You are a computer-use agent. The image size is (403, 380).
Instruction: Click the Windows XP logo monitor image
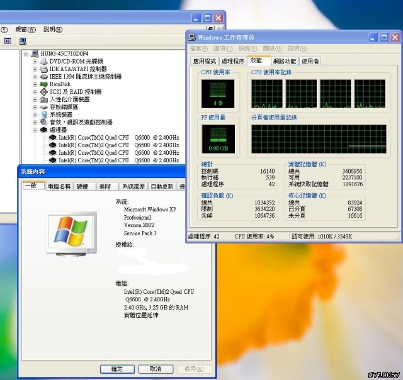pos(72,234)
